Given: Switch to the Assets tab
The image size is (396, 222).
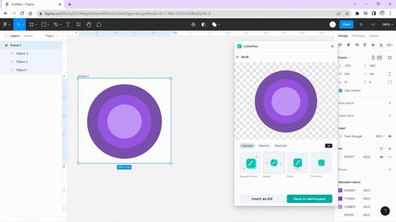Looking at the screenshot, I should [x=28, y=36].
